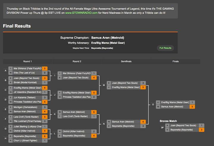Open the Finals column header
Image resolution: width=214 pixels, height=146 pixels.
pos(176,62)
